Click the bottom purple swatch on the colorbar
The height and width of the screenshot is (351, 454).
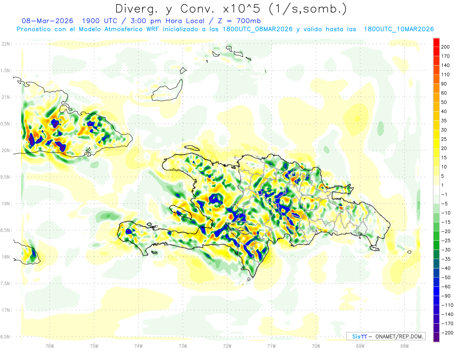pyautogui.click(x=436, y=337)
